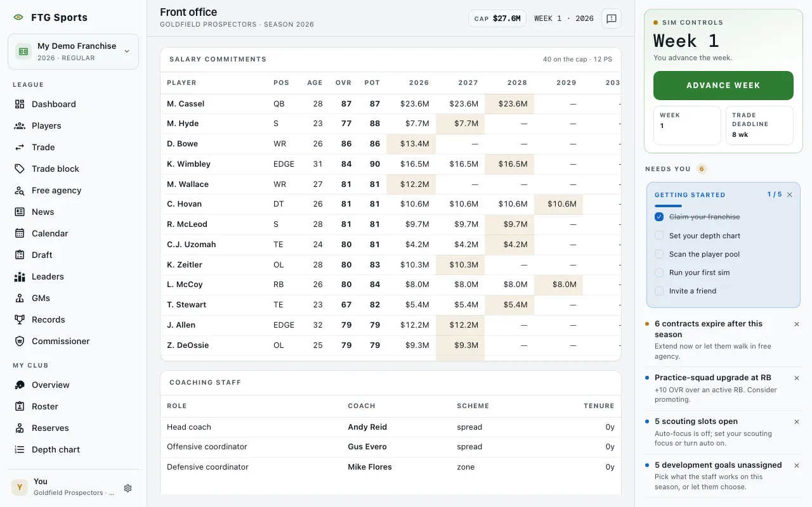Click the M. Cassel player row name

pyautogui.click(x=185, y=104)
